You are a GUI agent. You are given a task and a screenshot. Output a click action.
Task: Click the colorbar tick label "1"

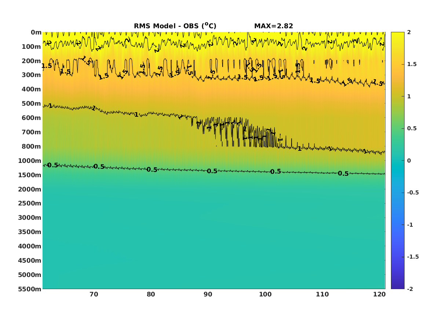pyautogui.click(x=409, y=96)
